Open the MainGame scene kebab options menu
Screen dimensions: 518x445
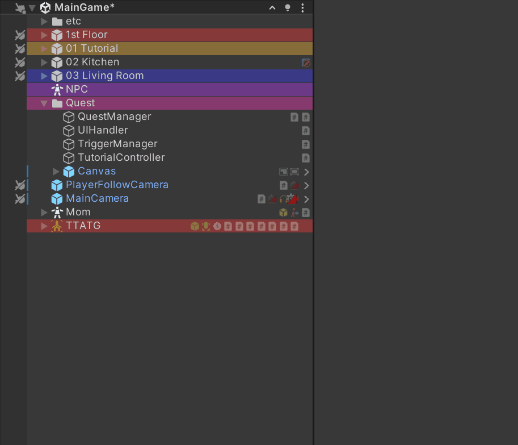click(302, 8)
